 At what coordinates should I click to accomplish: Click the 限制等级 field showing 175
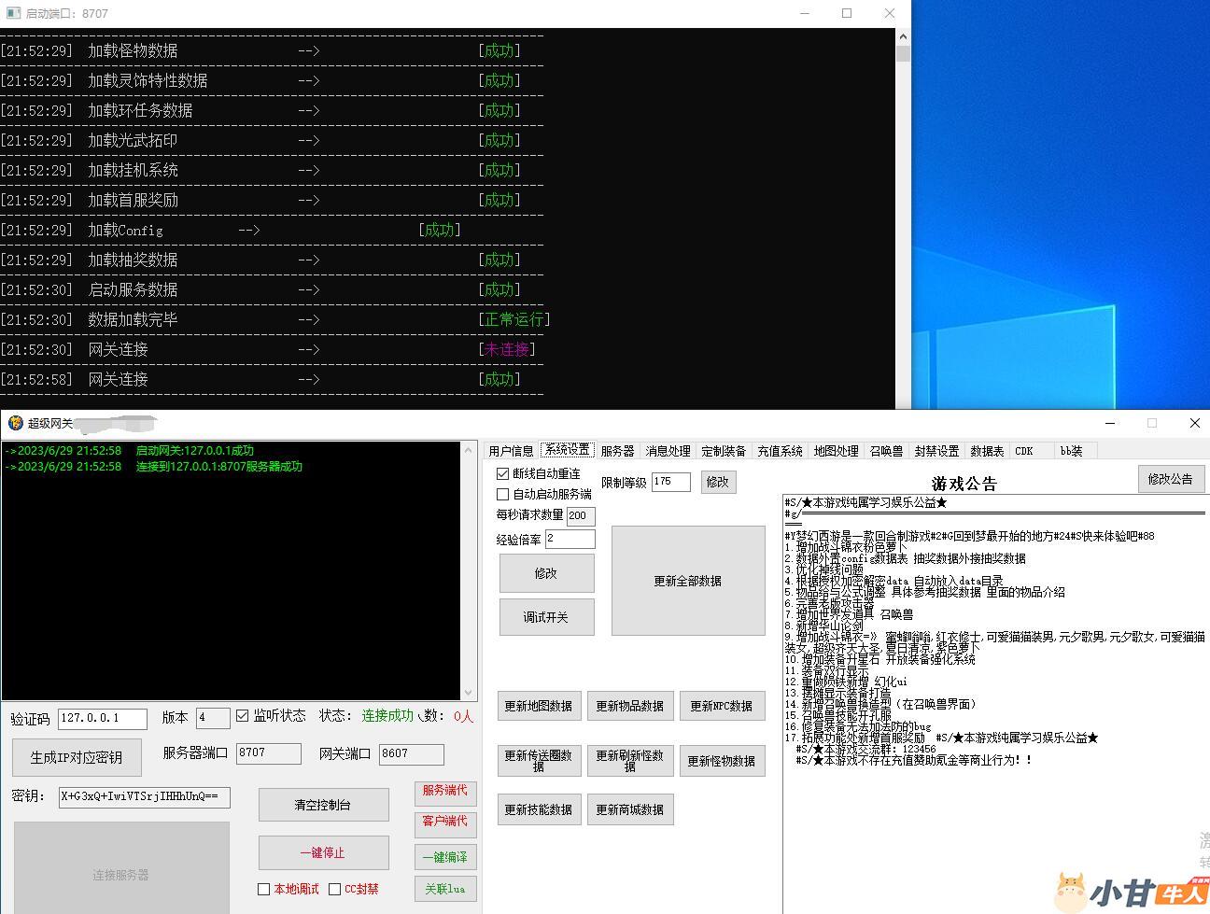pyautogui.click(x=670, y=482)
